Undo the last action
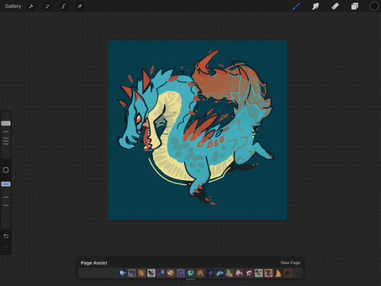 point(6,236)
